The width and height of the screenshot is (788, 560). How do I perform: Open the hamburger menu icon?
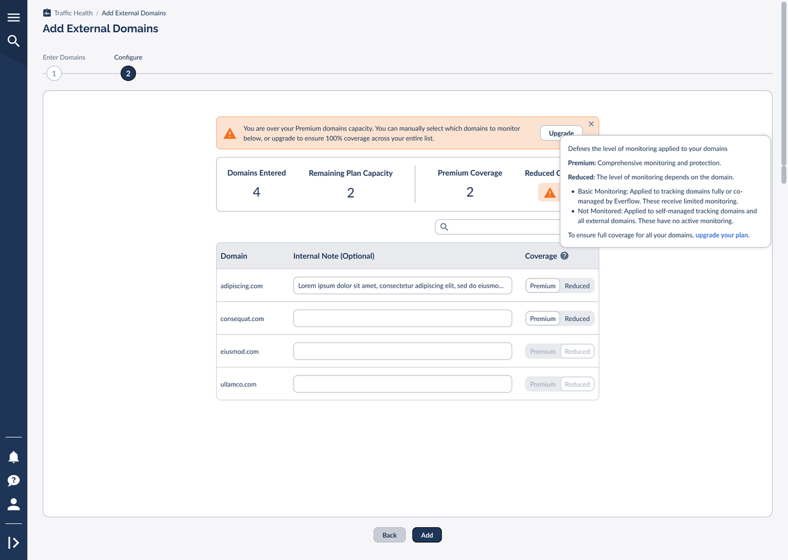tap(13, 18)
